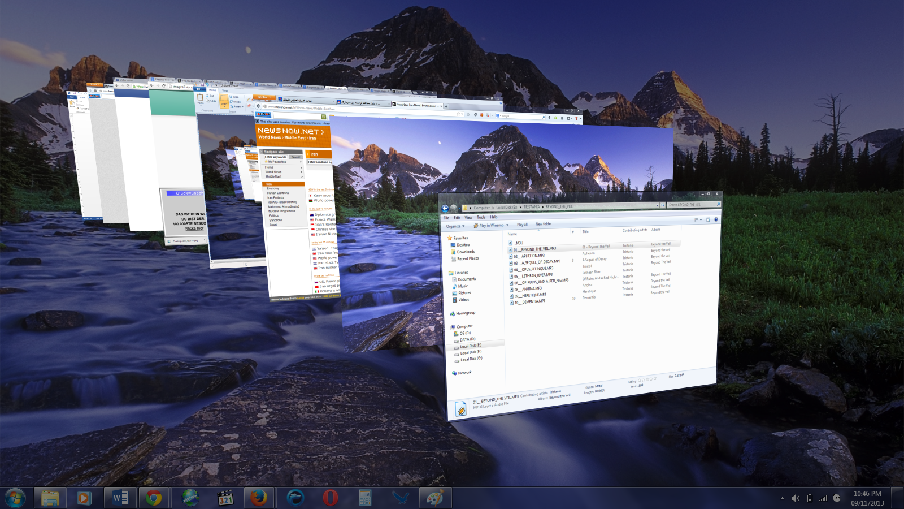Open the File menu in Explorer
The height and width of the screenshot is (509, 904).
click(x=446, y=218)
